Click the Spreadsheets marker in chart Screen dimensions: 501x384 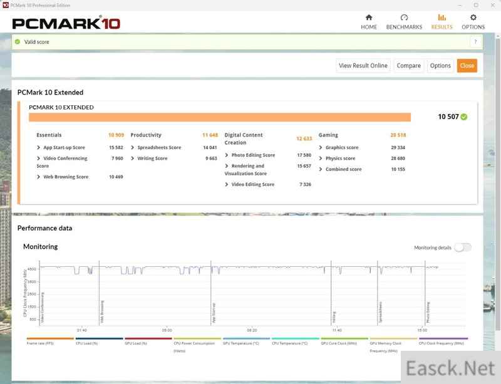[380, 311]
